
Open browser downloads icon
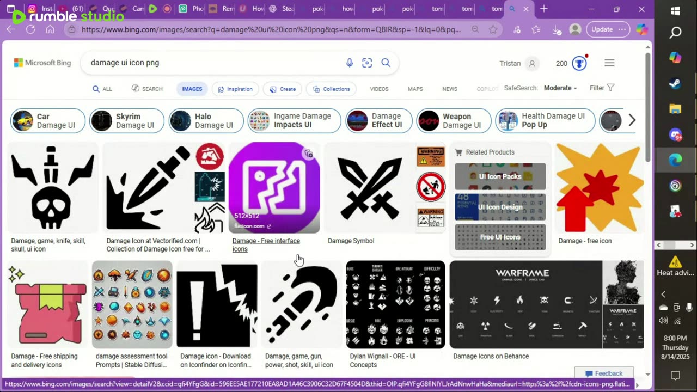click(557, 30)
